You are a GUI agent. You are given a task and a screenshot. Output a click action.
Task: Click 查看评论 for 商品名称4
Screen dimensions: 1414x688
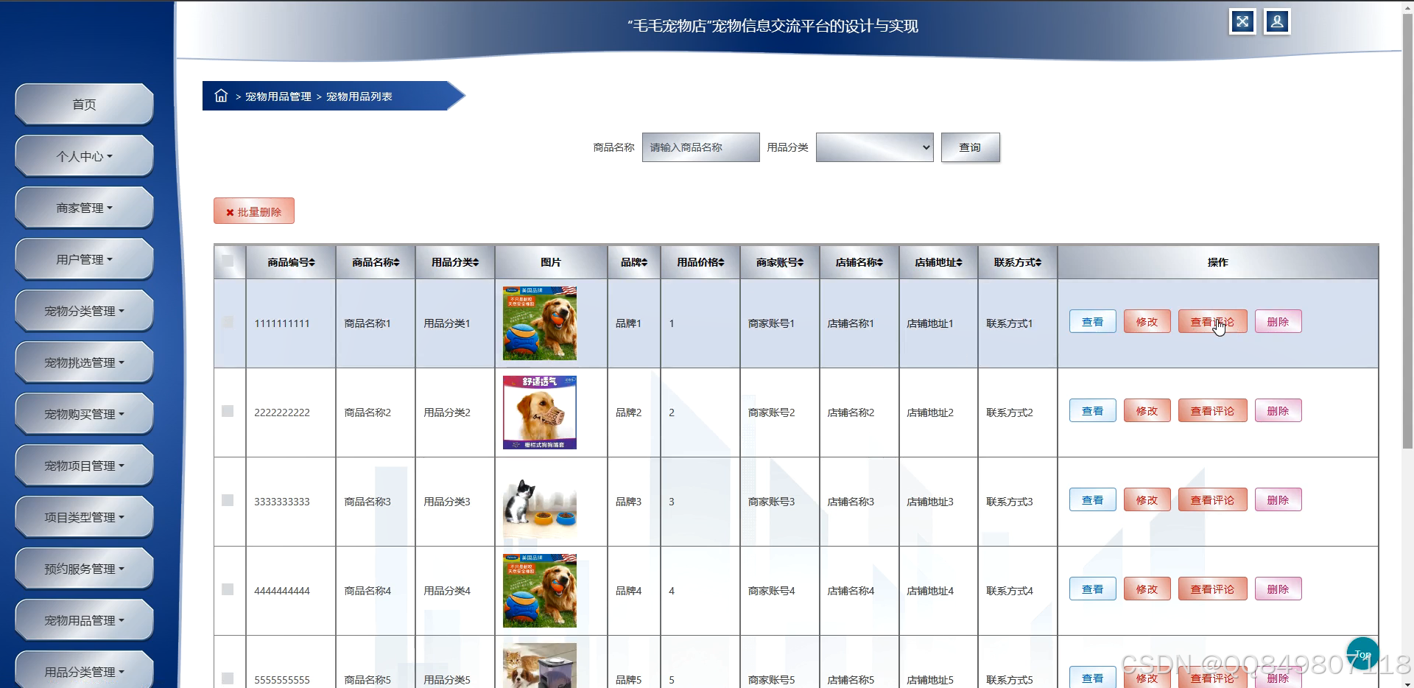1212,589
